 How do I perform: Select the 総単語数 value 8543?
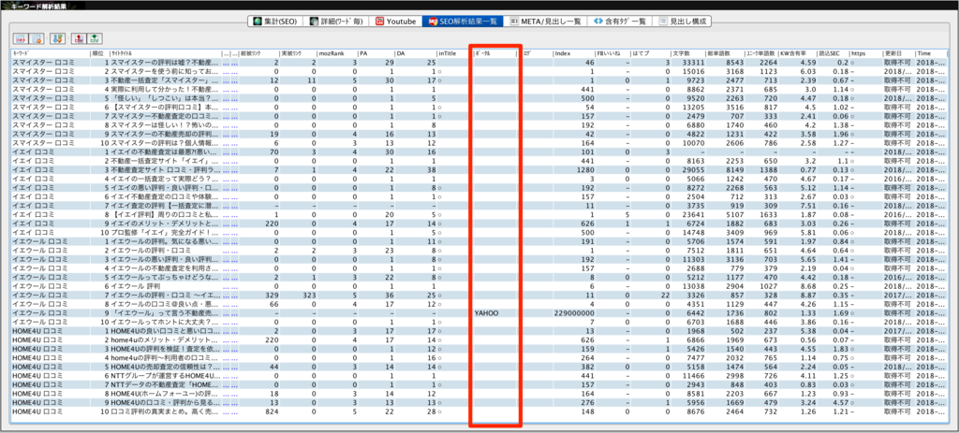pyautogui.click(x=733, y=63)
